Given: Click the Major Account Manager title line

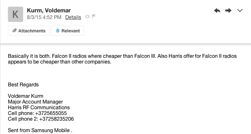Looking at the screenshot, I should (35, 102).
